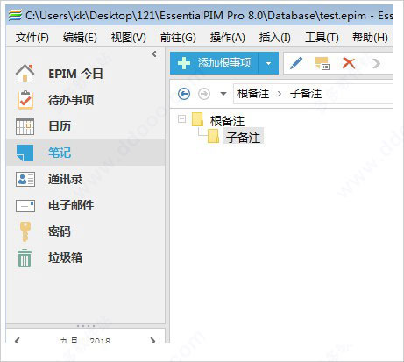
Task: Click the 日历 label
Action: [60, 126]
